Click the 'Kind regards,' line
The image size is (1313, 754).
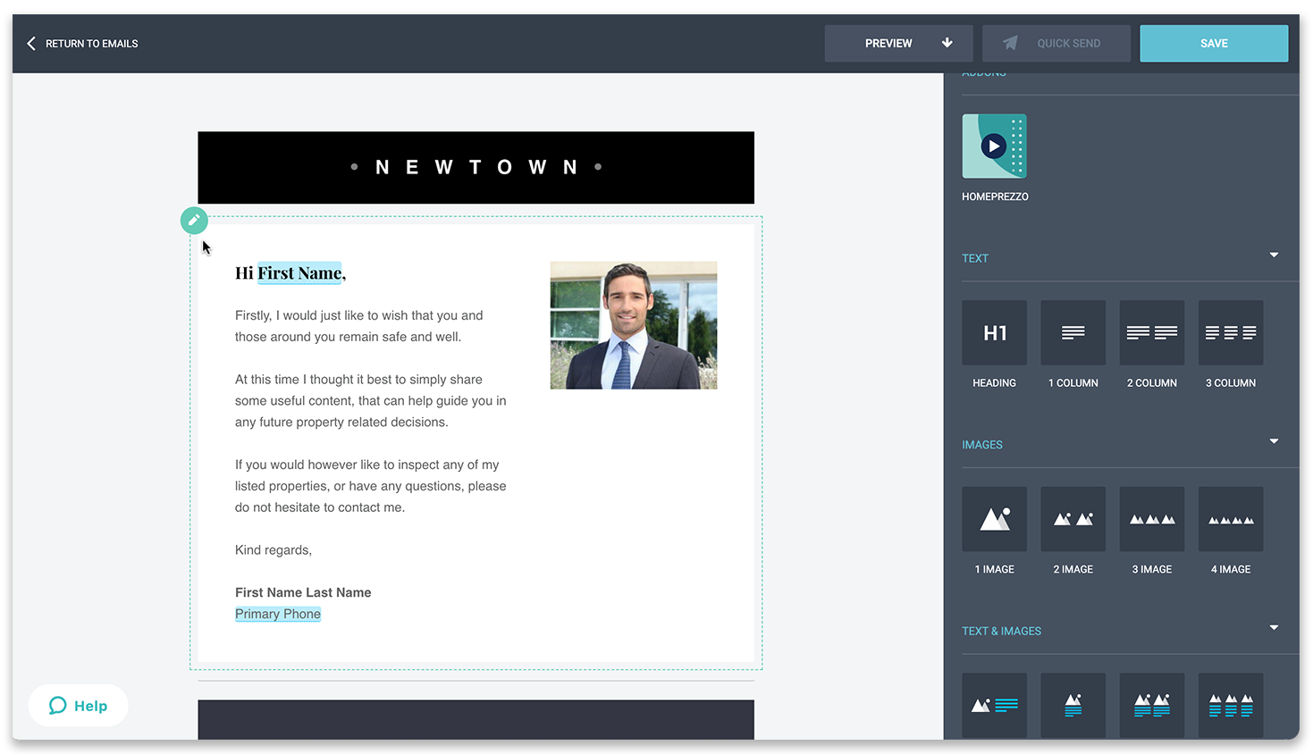point(274,550)
